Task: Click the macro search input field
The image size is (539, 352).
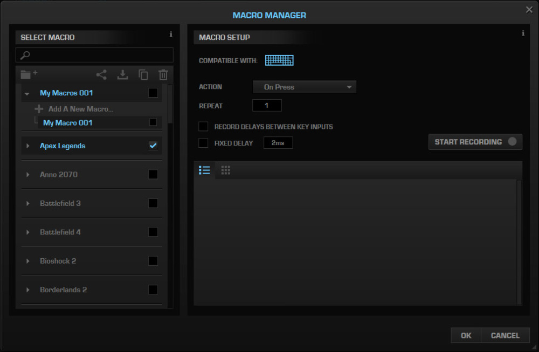Action: [94, 55]
